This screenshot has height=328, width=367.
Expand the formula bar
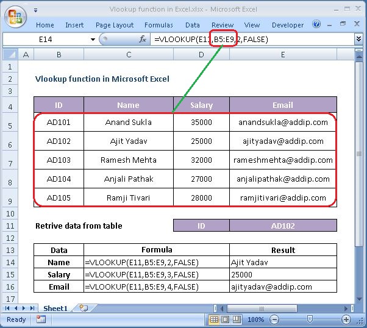pyautogui.click(x=359, y=38)
